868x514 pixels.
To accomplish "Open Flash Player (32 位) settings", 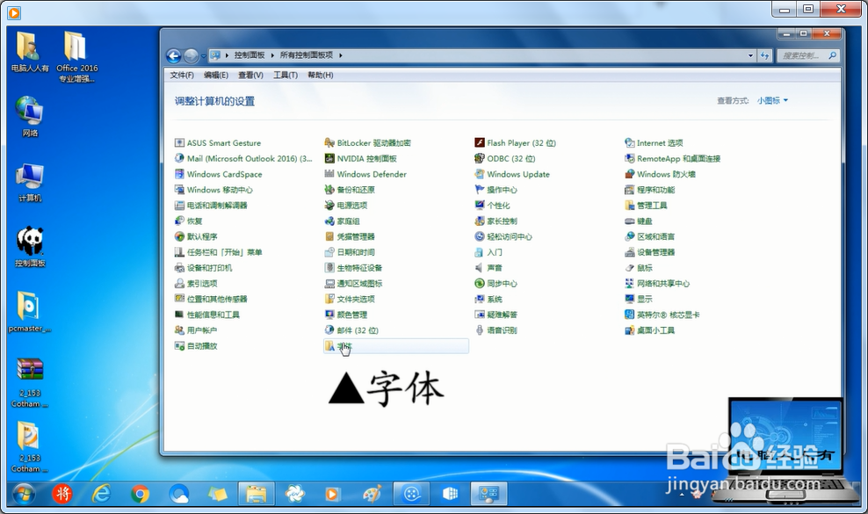I will point(515,143).
